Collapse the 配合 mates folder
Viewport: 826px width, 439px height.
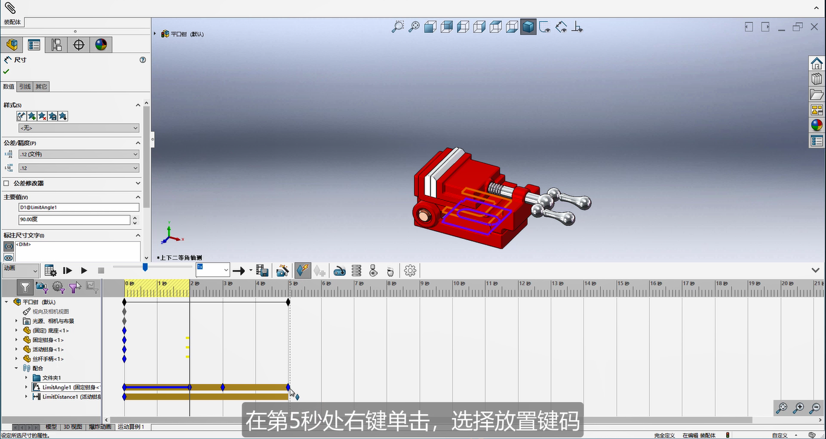(x=16, y=368)
